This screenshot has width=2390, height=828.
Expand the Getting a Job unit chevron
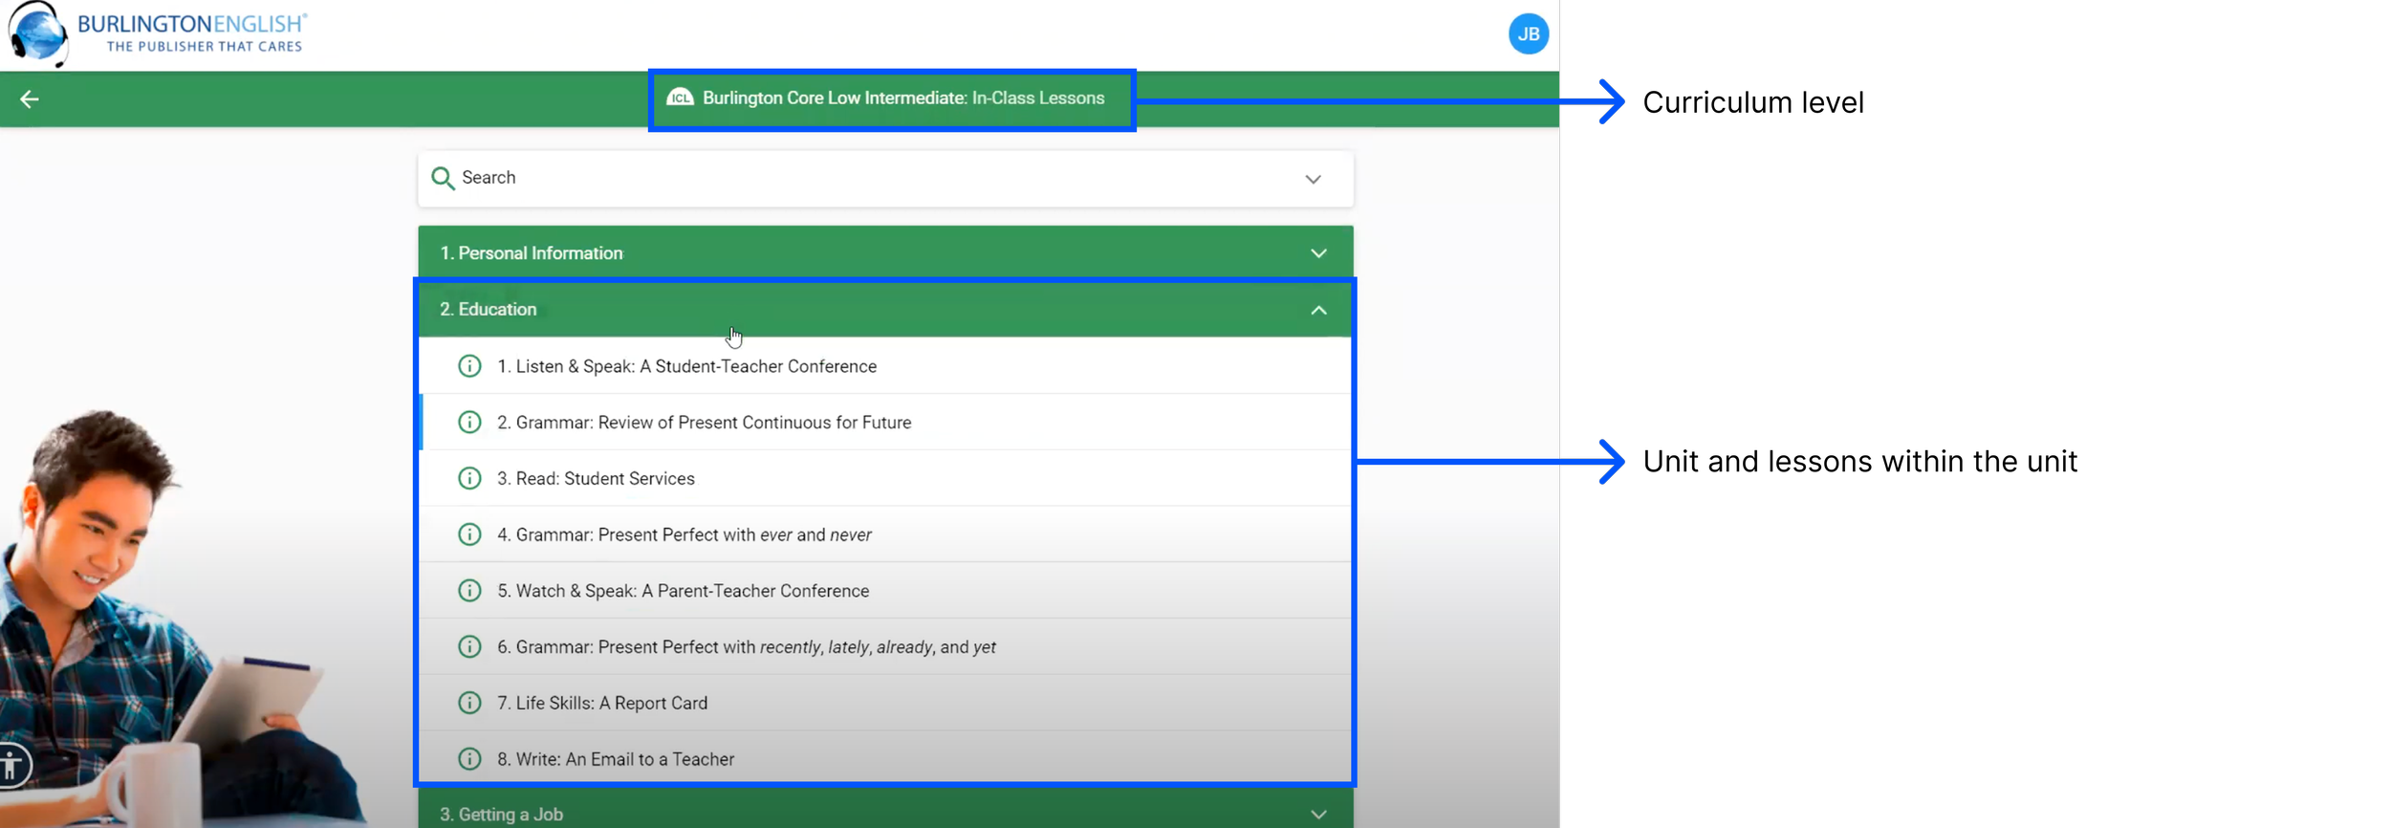(1318, 815)
